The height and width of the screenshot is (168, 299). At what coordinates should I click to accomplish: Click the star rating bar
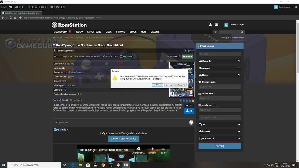click(x=187, y=100)
